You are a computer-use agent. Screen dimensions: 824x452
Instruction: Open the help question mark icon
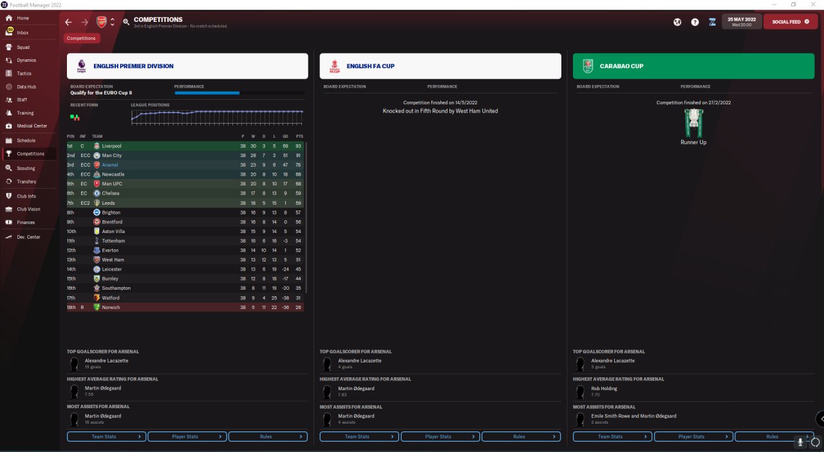click(695, 22)
